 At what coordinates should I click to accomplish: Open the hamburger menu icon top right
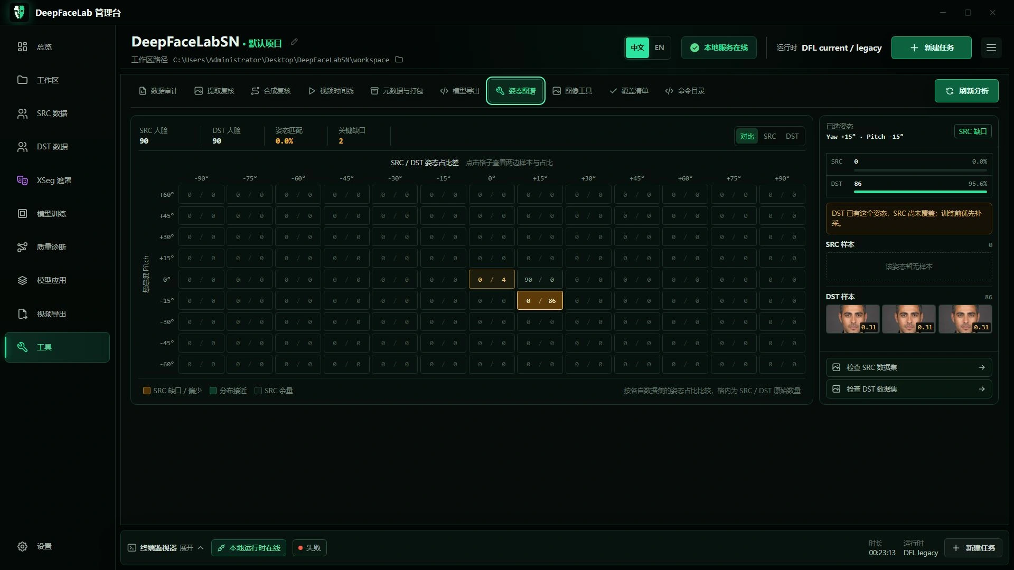point(991,47)
